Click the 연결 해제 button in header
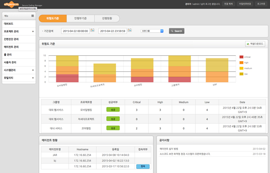This screenshot has height=173, width=270. (x=228, y=4)
